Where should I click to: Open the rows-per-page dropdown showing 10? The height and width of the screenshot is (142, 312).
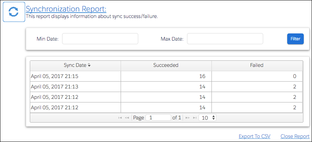(x=208, y=118)
